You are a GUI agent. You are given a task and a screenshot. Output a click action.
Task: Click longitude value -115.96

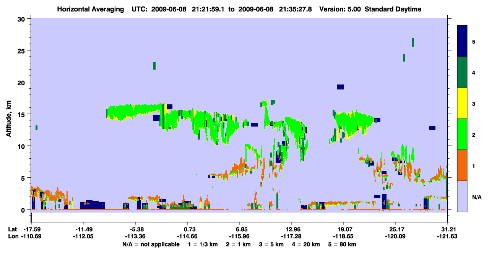point(239,236)
